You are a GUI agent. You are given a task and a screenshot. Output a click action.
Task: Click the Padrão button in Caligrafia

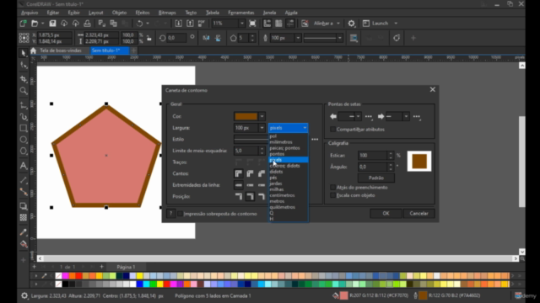click(376, 178)
